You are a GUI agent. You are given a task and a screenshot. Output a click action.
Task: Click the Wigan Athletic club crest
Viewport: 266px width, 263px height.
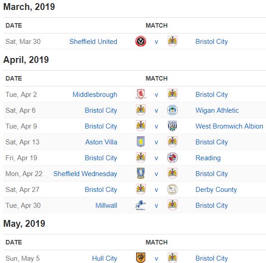pyautogui.click(x=172, y=110)
